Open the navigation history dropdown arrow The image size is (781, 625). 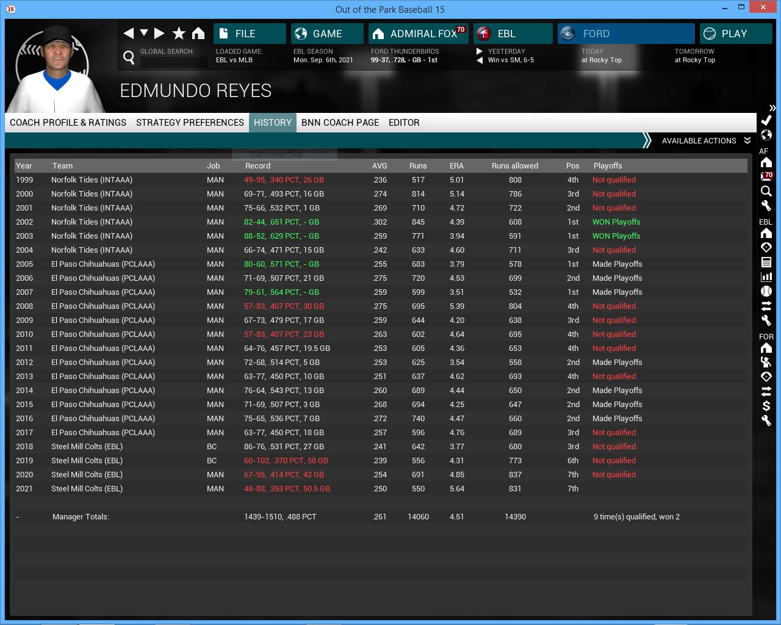pyautogui.click(x=144, y=33)
